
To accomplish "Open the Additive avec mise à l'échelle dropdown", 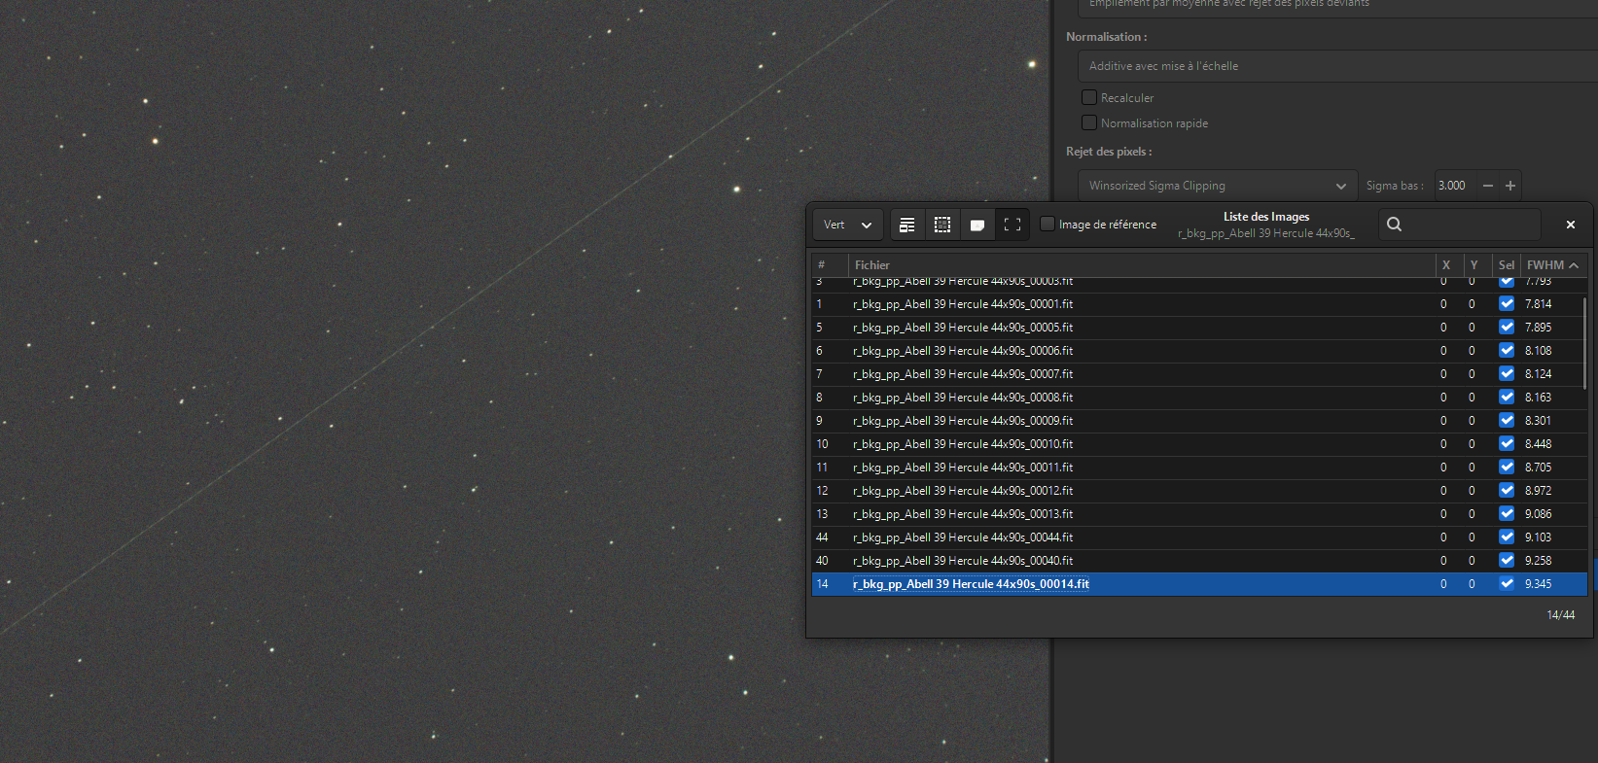I will tap(1337, 66).
